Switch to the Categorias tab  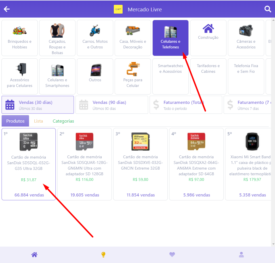tap(63, 121)
